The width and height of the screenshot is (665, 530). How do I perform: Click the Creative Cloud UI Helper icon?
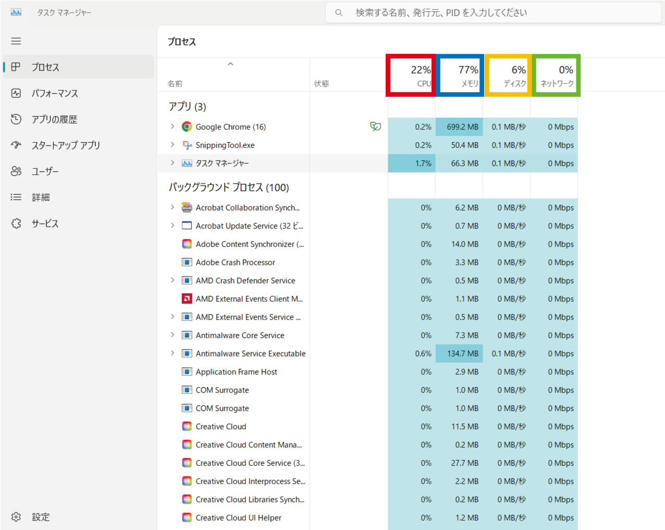tap(187, 517)
